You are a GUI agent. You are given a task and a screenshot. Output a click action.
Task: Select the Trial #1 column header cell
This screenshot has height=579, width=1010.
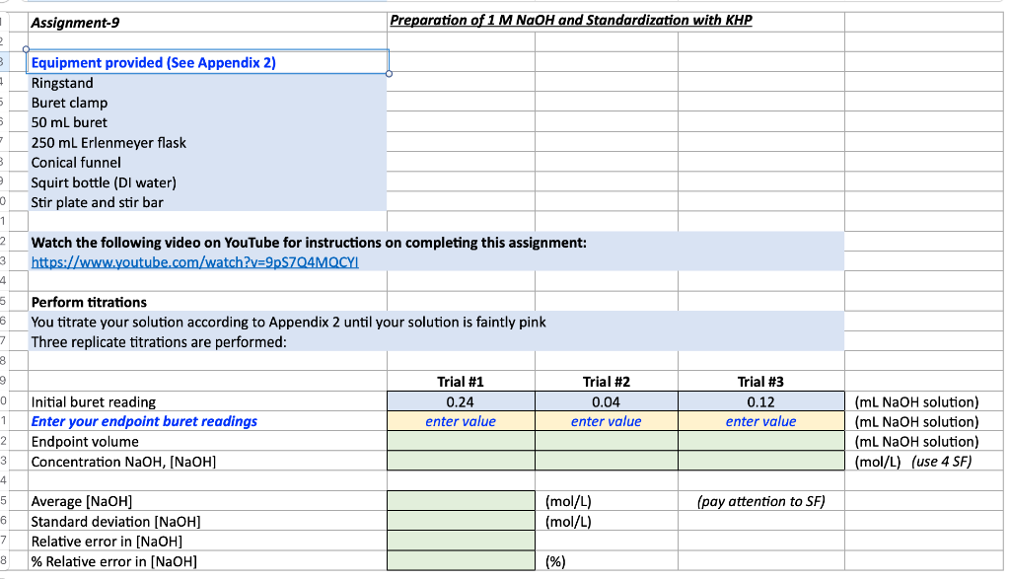[460, 381]
